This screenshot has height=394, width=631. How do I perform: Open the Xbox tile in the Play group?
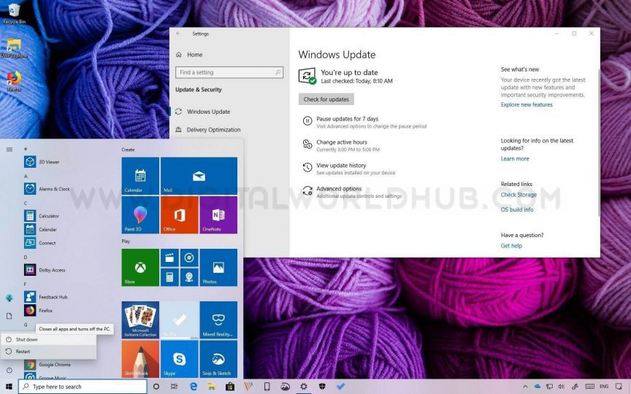pyautogui.click(x=140, y=267)
